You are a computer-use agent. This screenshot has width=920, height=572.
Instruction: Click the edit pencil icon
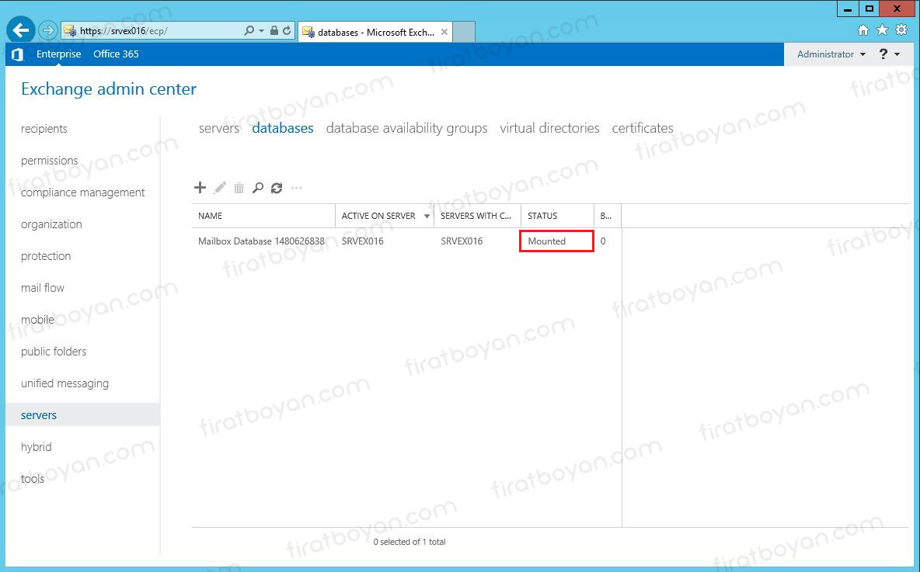[x=219, y=188]
